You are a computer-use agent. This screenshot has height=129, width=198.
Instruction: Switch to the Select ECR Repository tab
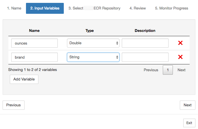(94, 8)
